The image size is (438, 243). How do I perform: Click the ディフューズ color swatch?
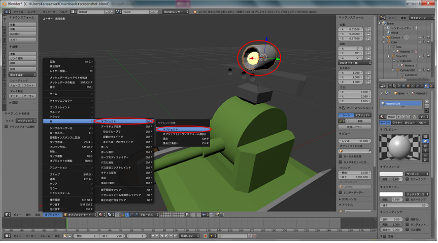click(x=391, y=174)
